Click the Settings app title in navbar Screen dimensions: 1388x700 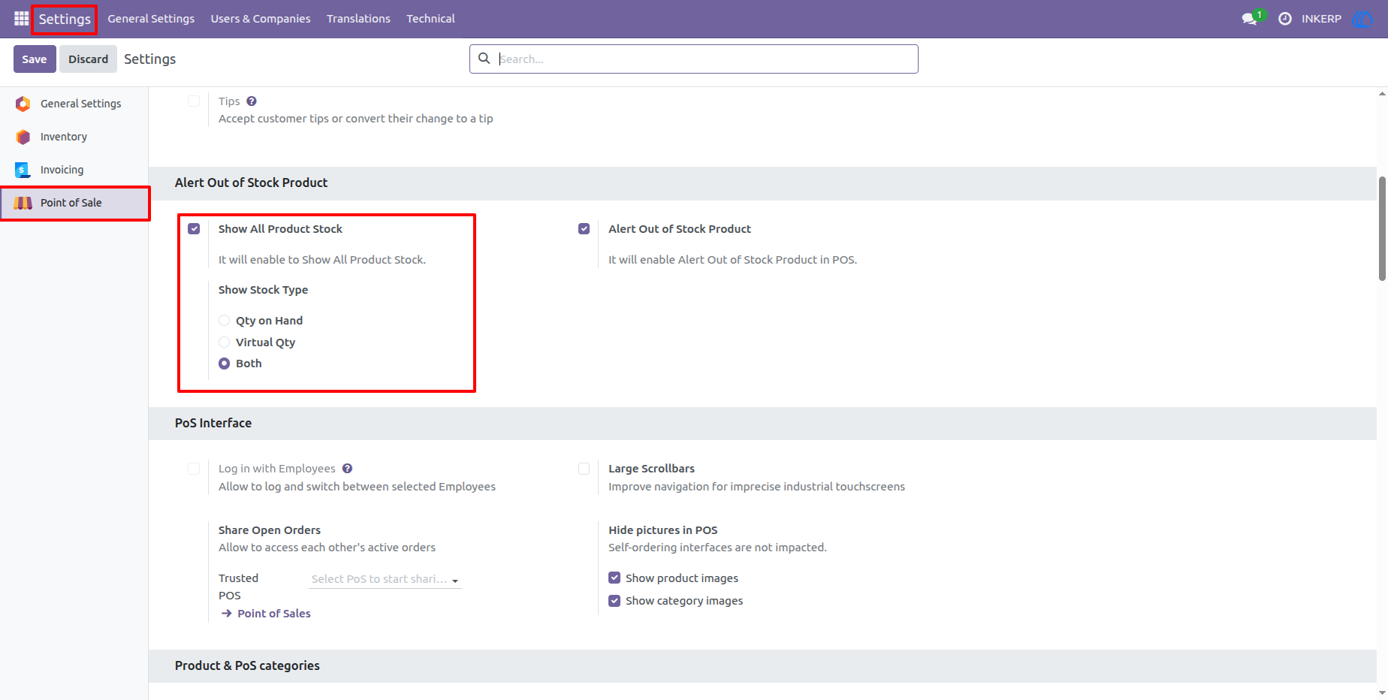[65, 19]
